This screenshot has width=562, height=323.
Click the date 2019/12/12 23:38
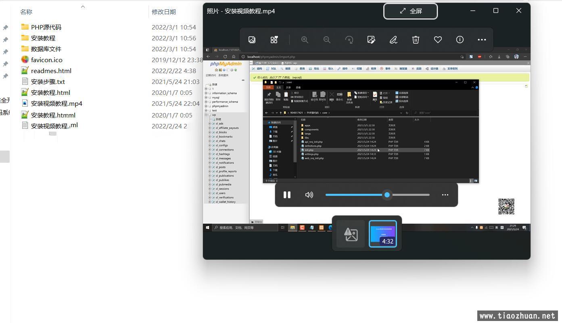pyautogui.click(x=178, y=60)
